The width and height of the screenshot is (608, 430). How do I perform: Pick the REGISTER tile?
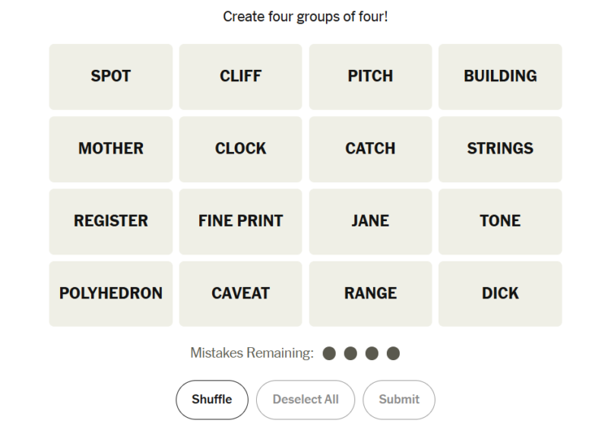pos(111,221)
